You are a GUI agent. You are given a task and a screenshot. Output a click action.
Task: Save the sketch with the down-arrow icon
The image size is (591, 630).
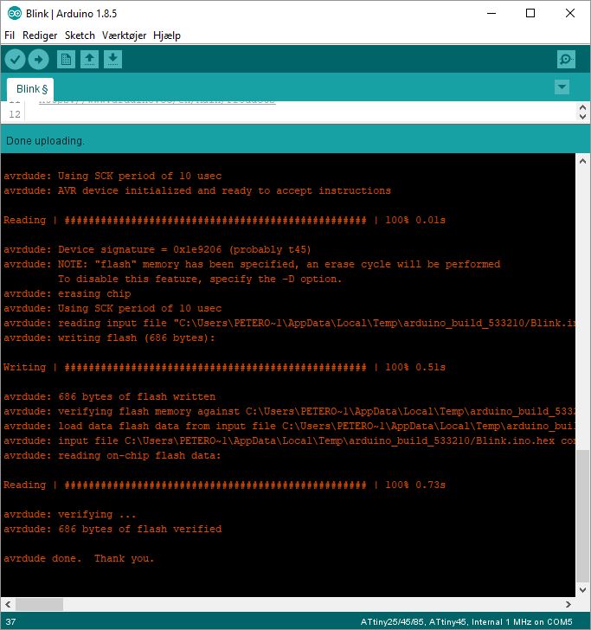click(x=112, y=60)
